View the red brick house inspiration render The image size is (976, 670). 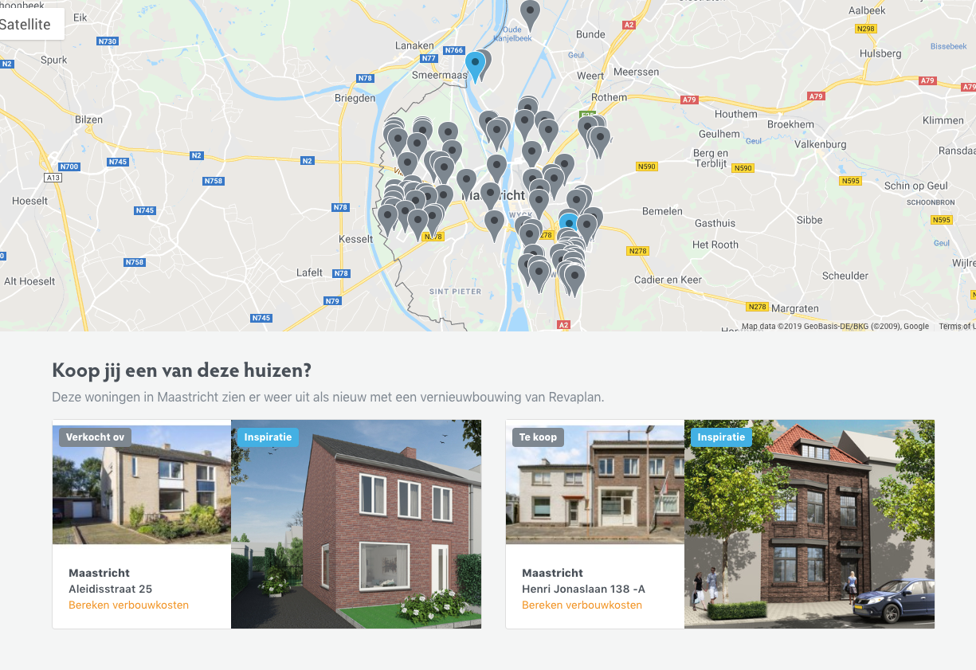pos(356,524)
